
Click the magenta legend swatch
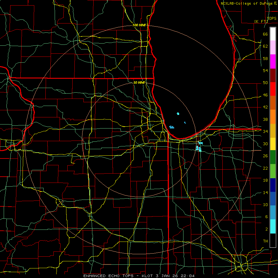coord(273,61)
